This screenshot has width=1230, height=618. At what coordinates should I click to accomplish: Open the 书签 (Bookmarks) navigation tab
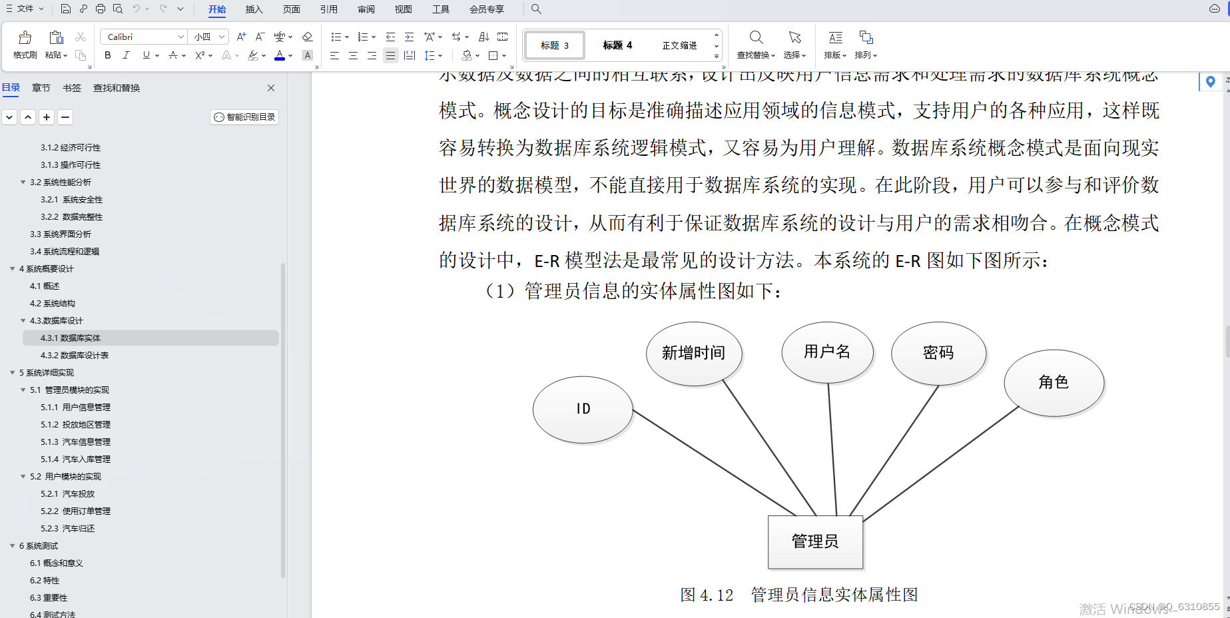[71, 88]
